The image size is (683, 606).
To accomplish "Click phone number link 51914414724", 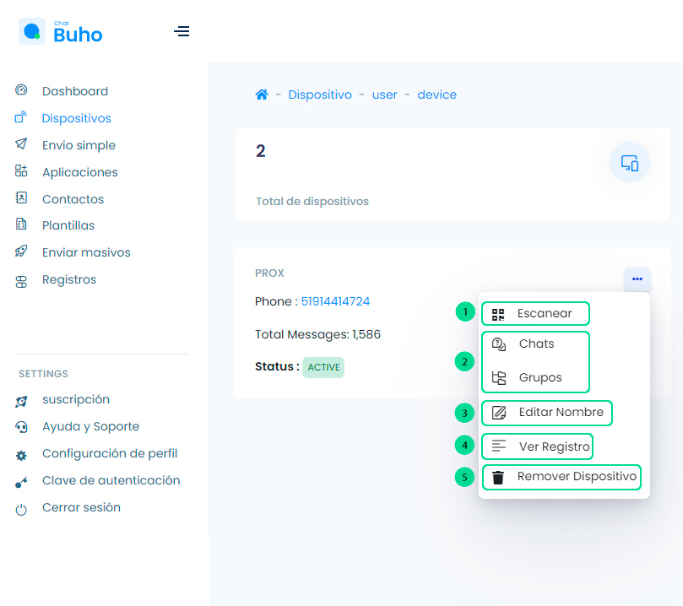I will pyautogui.click(x=335, y=301).
